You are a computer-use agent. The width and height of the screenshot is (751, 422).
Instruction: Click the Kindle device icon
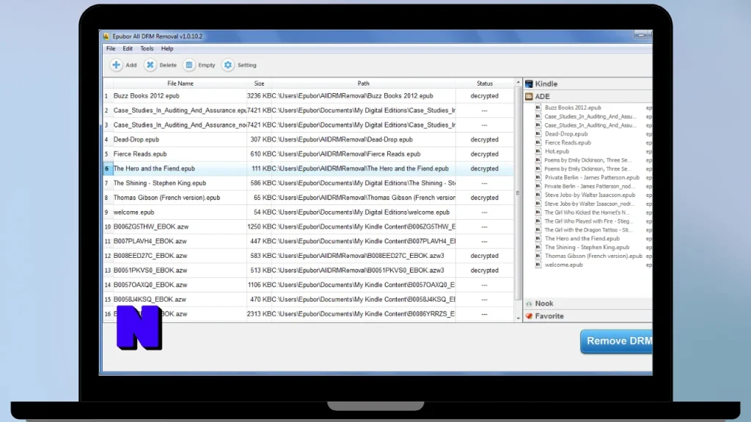pyautogui.click(x=529, y=84)
